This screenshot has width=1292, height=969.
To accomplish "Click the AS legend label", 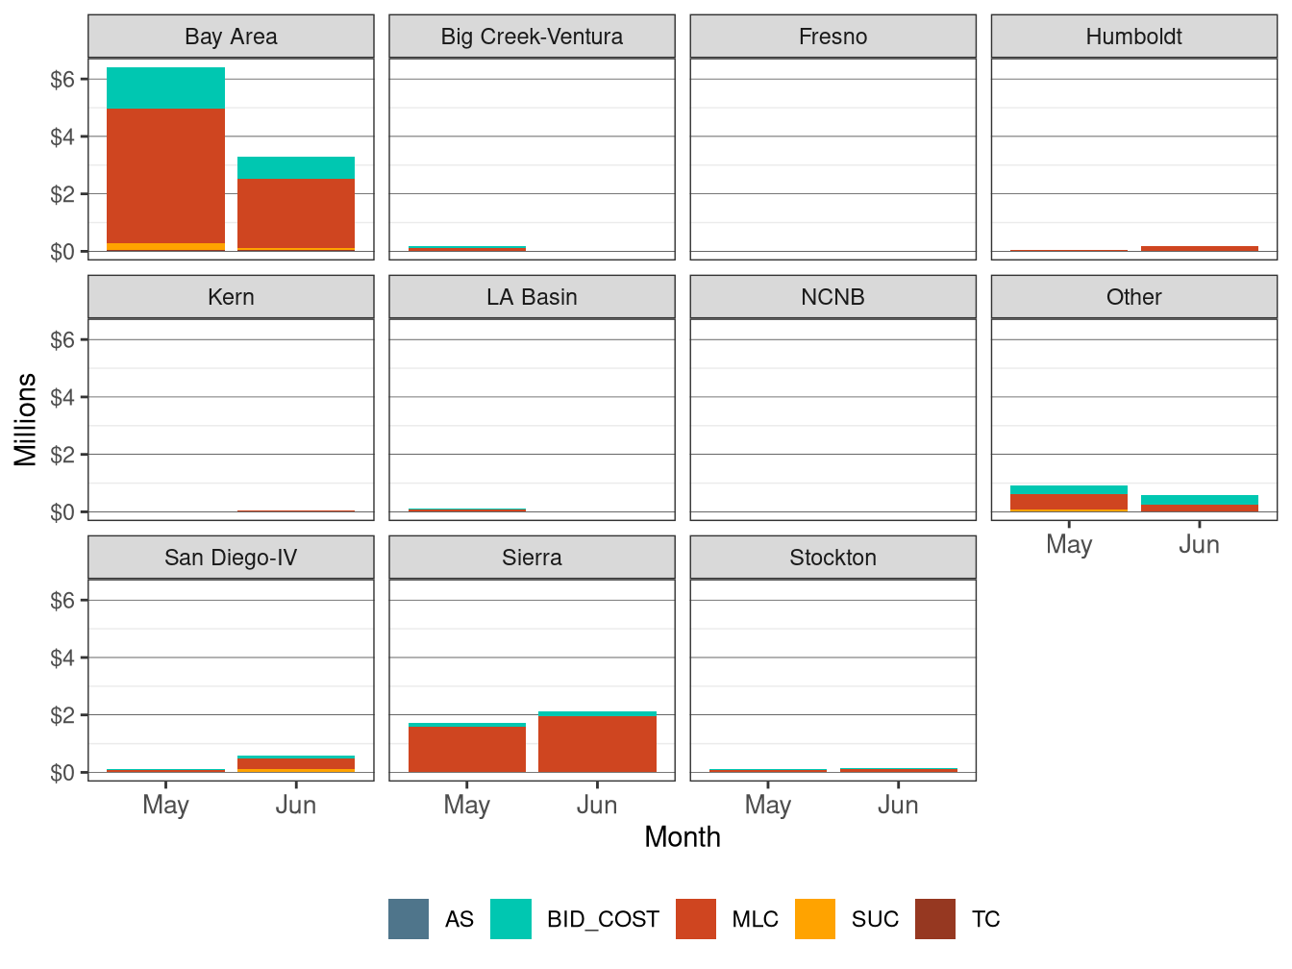I will point(459,920).
